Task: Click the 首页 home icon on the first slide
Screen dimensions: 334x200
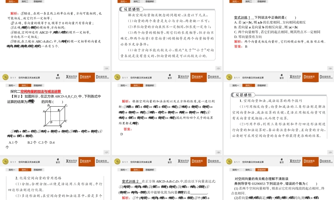Action: coord(58,77)
